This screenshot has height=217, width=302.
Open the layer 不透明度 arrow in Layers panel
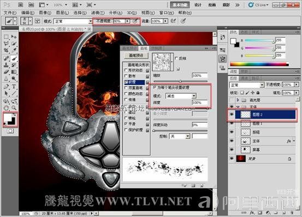coord(297,85)
